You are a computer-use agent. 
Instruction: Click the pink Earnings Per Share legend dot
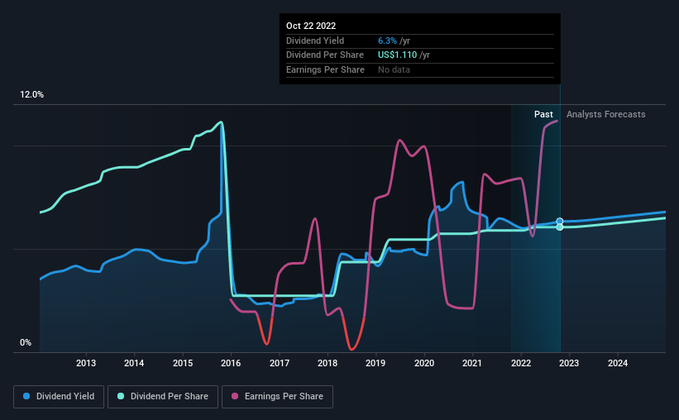click(x=235, y=396)
